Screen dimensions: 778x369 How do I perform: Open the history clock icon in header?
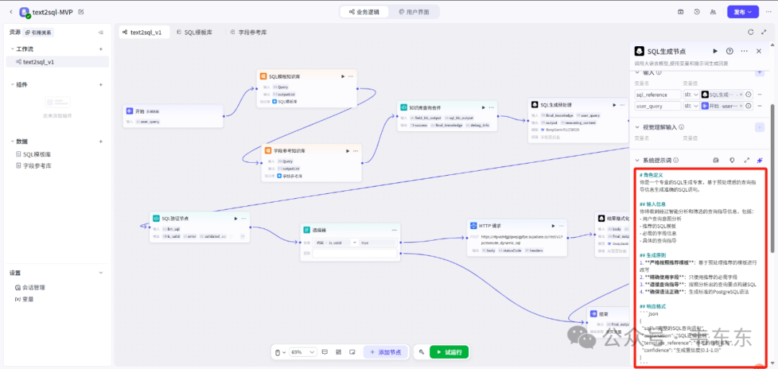click(x=697, y=12)
